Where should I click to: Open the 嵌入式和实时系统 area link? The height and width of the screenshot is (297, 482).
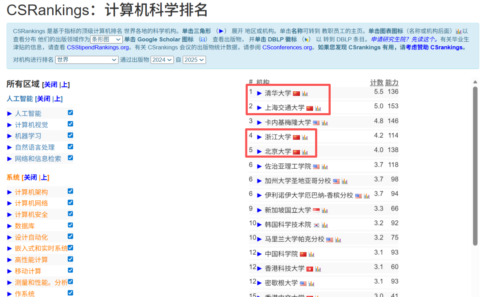pos(41,248)
